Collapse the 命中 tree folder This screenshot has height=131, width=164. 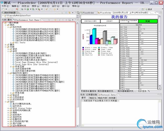8,51
